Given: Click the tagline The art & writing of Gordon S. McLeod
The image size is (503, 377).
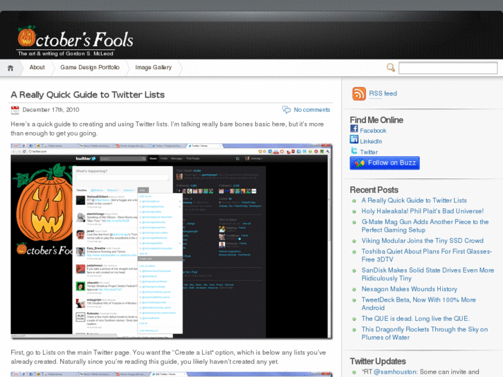Looking at the screenshot, I should 66,53.
